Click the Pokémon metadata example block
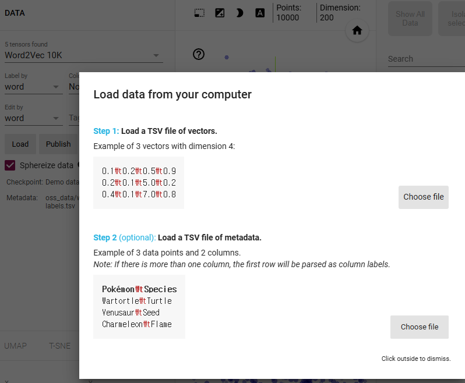Viewport: 465px width, 383px height. tap(139, 307)
